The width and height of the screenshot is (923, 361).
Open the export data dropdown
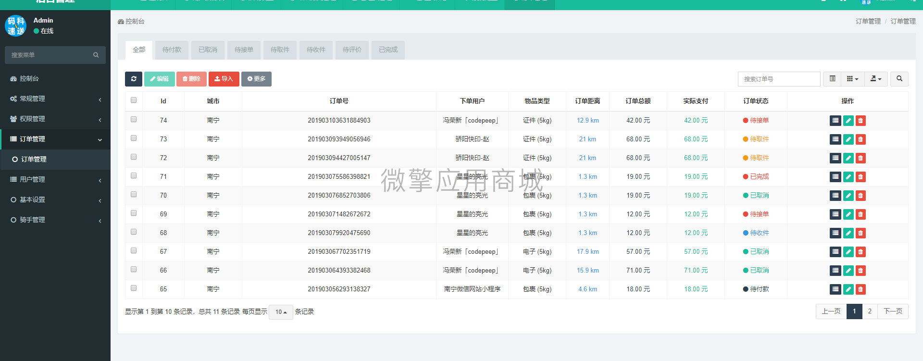[x=876, y=79]
